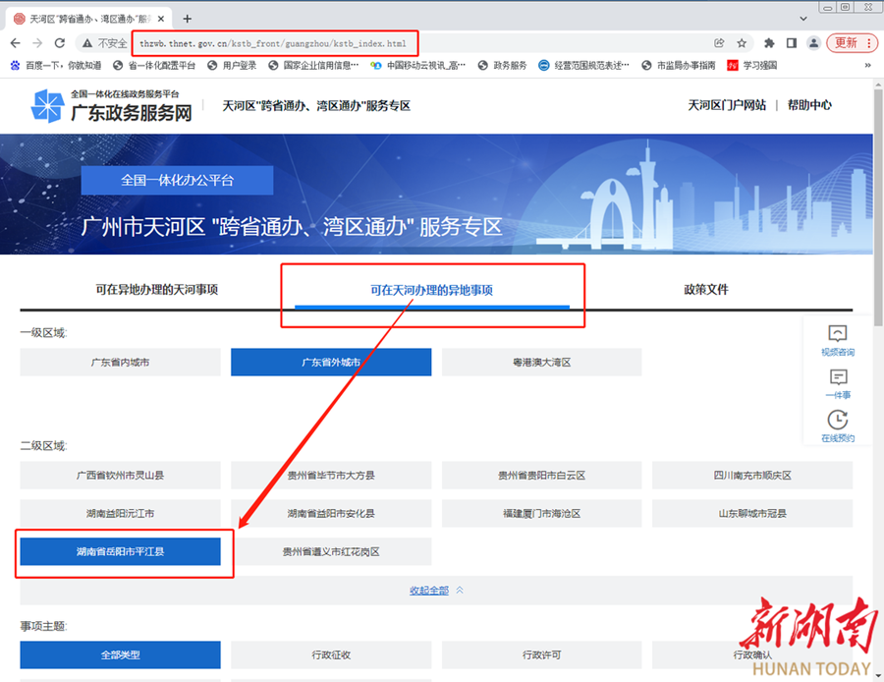Switch to the 政策文件 tab
Viewport: 884px width, 682px height.
tap(706, 290)
